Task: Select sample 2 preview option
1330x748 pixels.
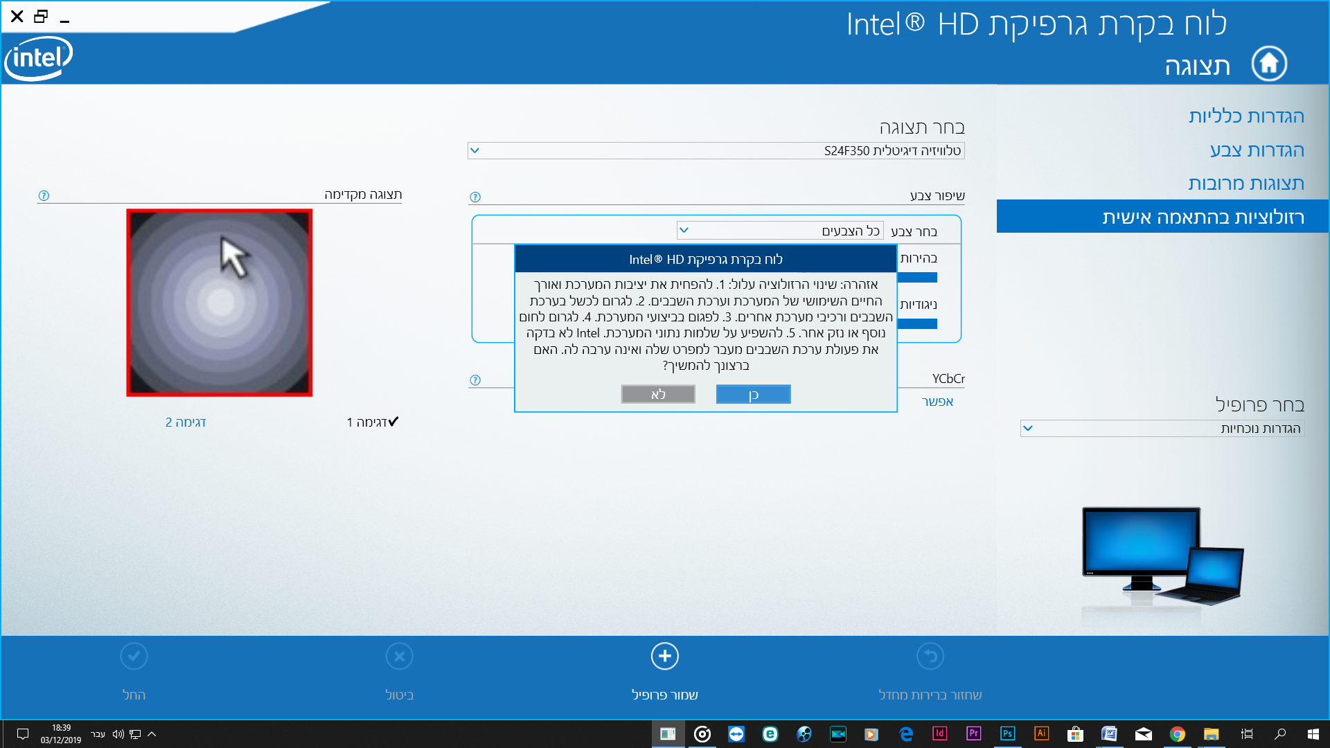Action: pos(186,422)
